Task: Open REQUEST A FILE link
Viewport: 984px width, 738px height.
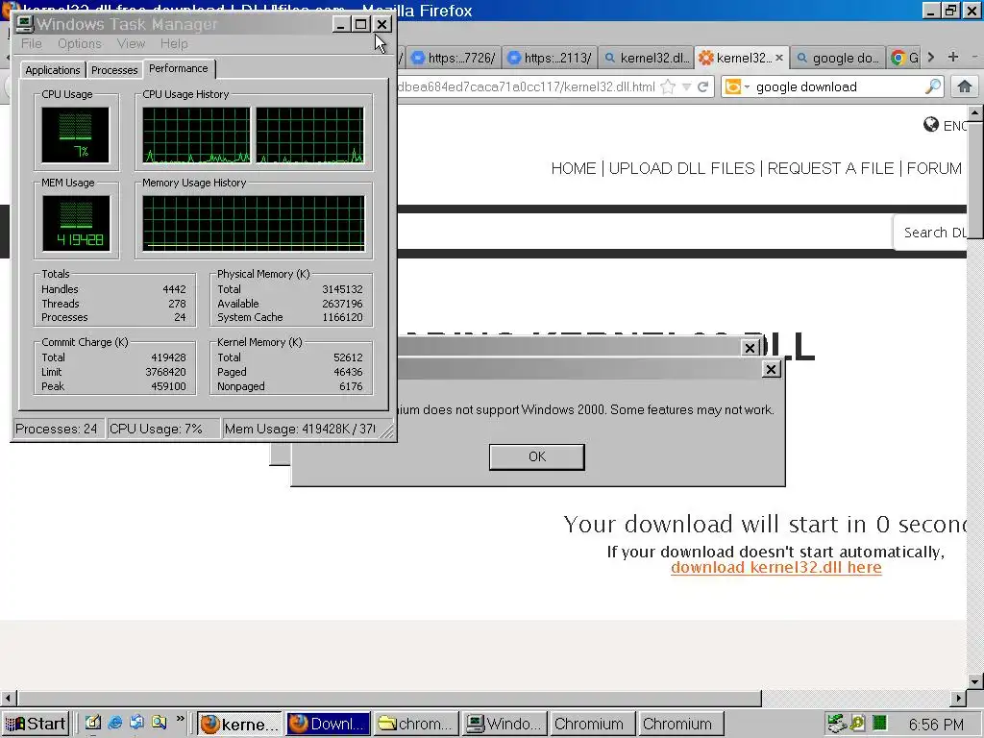Action: pyautogui.click(x=830, y=168)
